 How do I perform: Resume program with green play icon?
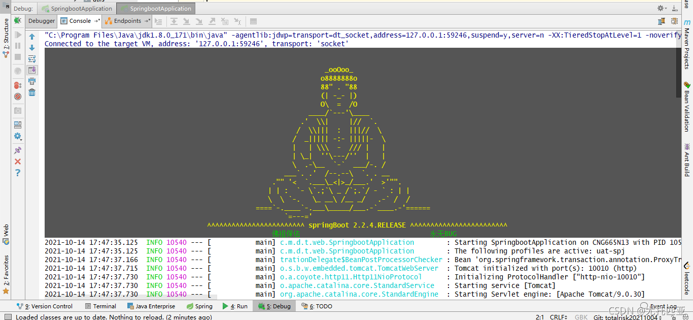pos(18,35)
